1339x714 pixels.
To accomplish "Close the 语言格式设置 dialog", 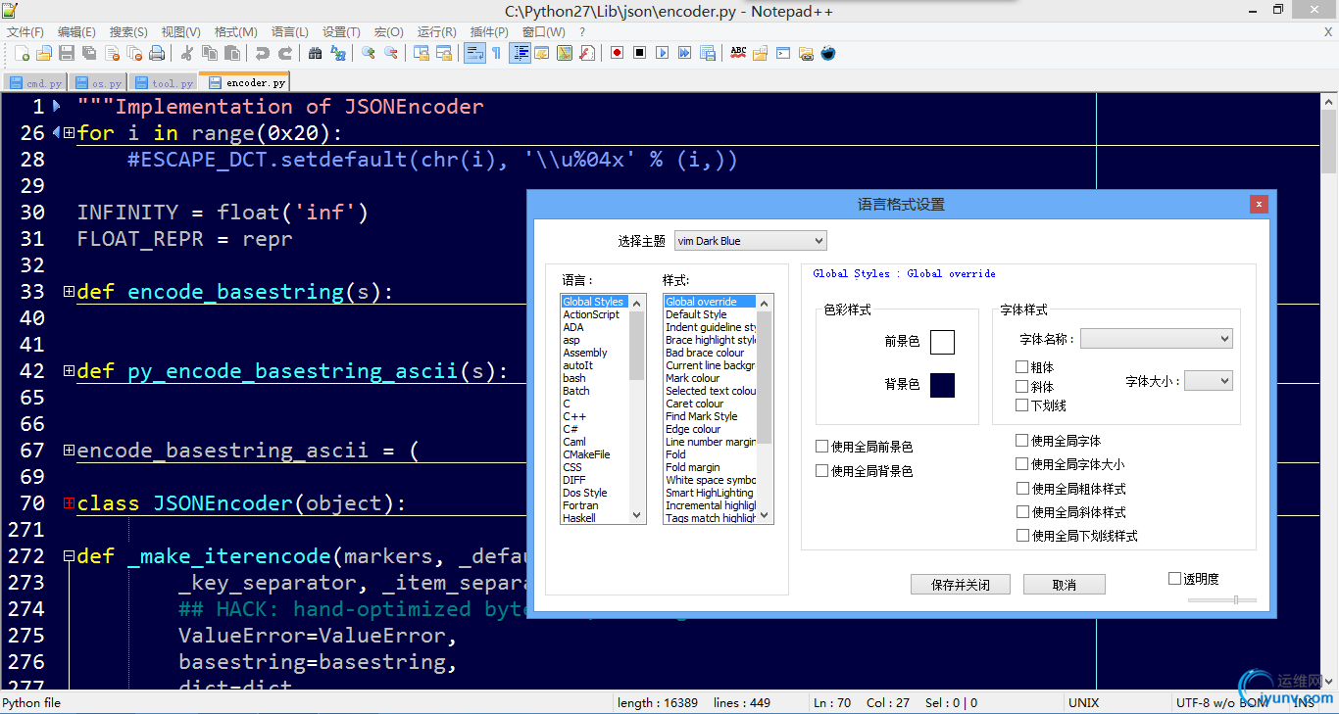I will pos(1259,204).
